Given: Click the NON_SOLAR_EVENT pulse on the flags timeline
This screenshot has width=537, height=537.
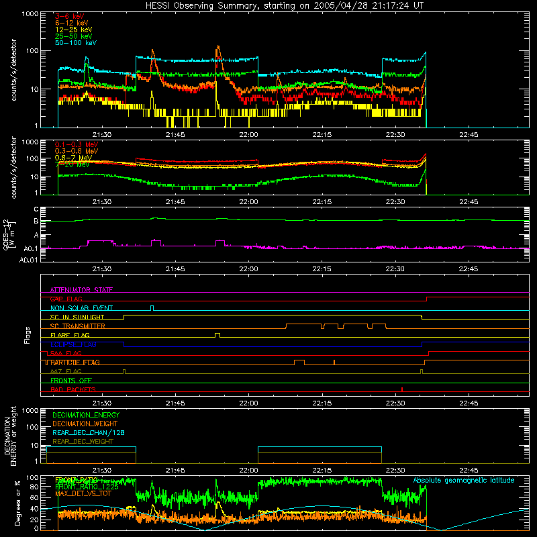Looking at the screenshot, I should coord(152,308).
